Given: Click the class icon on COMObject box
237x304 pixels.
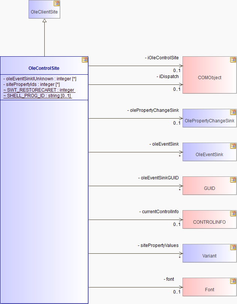Looking at the screenshot, I should [x=233, y=60].
